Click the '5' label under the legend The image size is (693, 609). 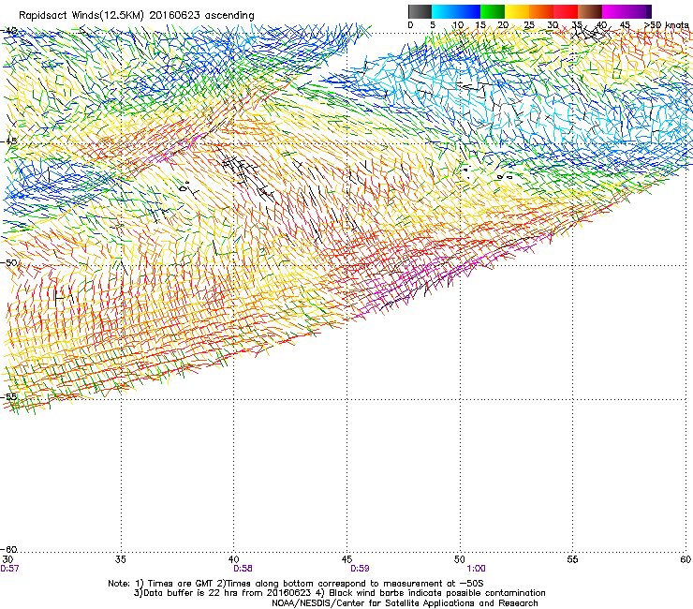pyautogui.click(x=433, y=25)
